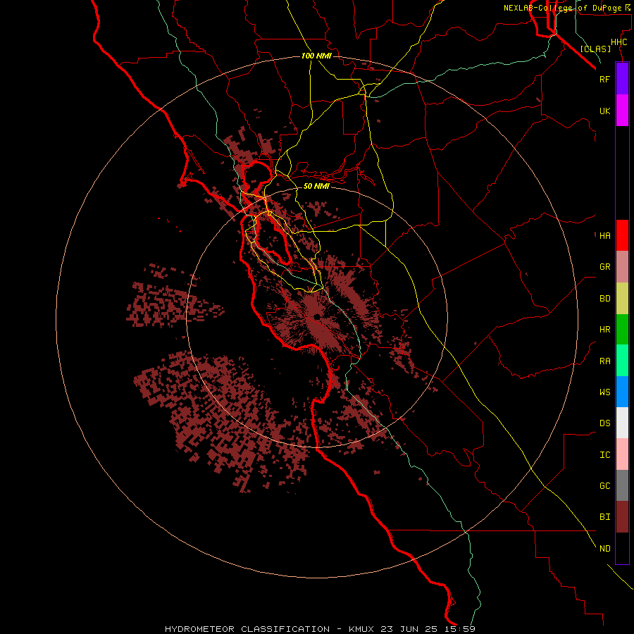Viewport: 634px width, 634px height.
Task: Click the ND legend label
Action: [x=604, y=549]
